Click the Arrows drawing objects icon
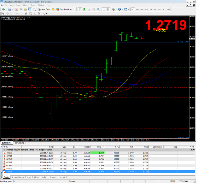This screenshot has height=184, width=197. (44, 14)
